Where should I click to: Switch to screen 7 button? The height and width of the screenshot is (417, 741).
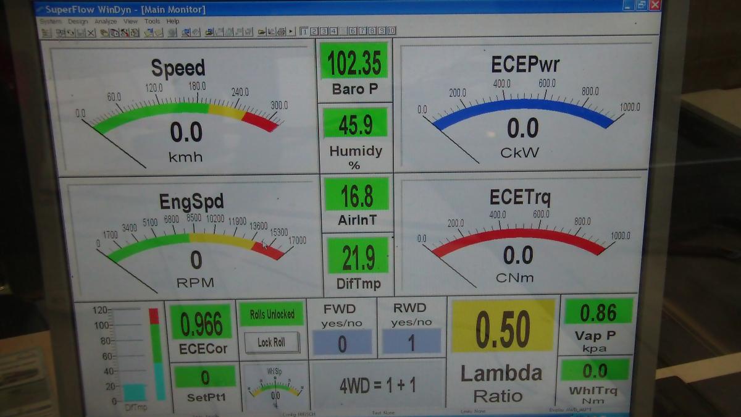tap(362, 32)
